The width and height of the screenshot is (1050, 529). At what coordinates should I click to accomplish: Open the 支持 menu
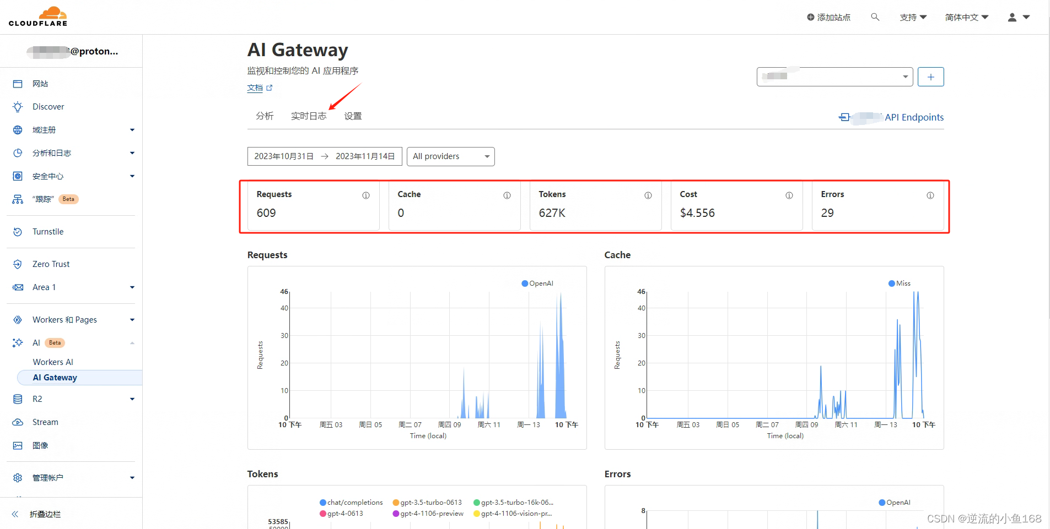click(913, 17)
